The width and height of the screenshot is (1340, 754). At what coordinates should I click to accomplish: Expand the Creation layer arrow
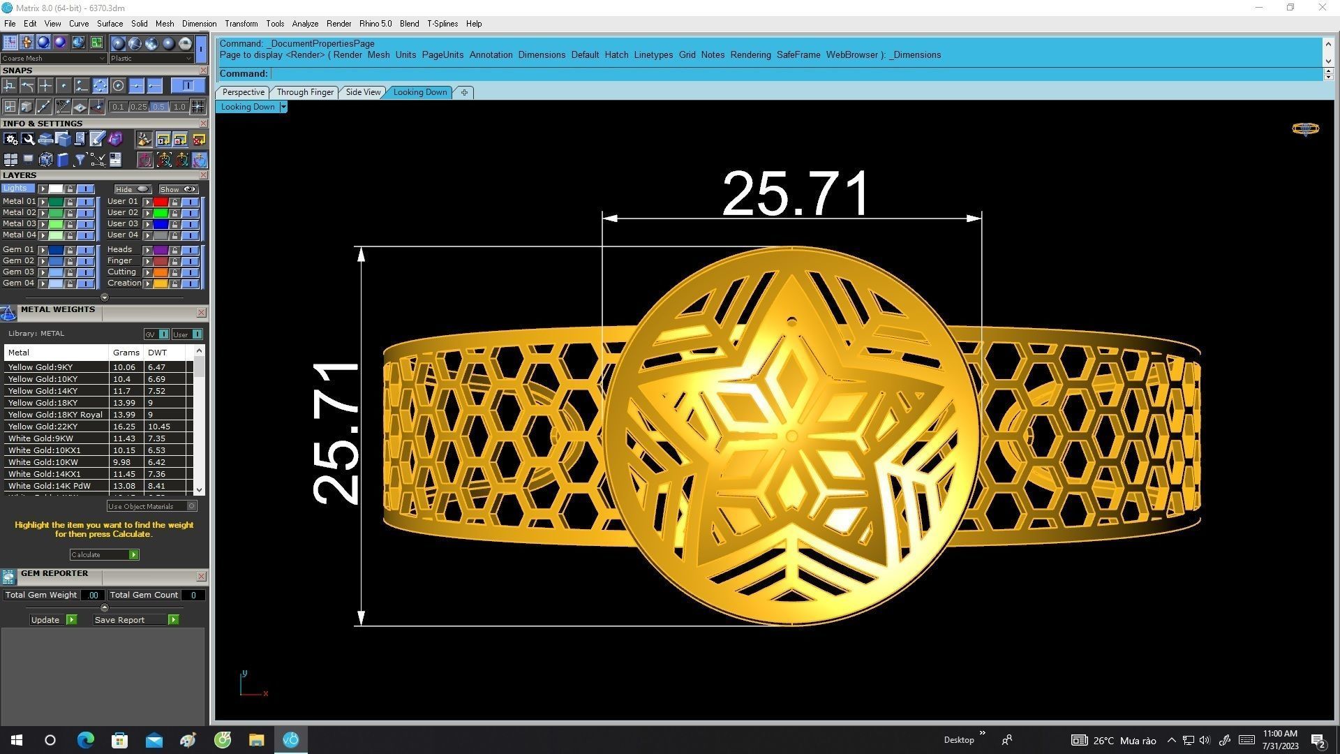point(148,283)
